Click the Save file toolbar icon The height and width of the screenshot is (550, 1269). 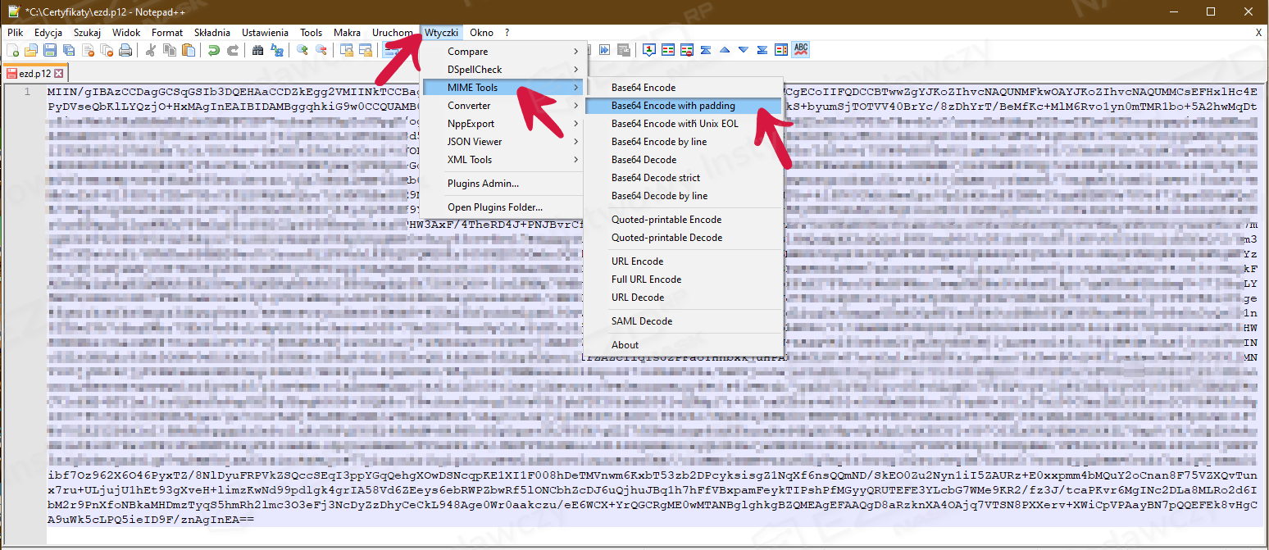(50, 51)
